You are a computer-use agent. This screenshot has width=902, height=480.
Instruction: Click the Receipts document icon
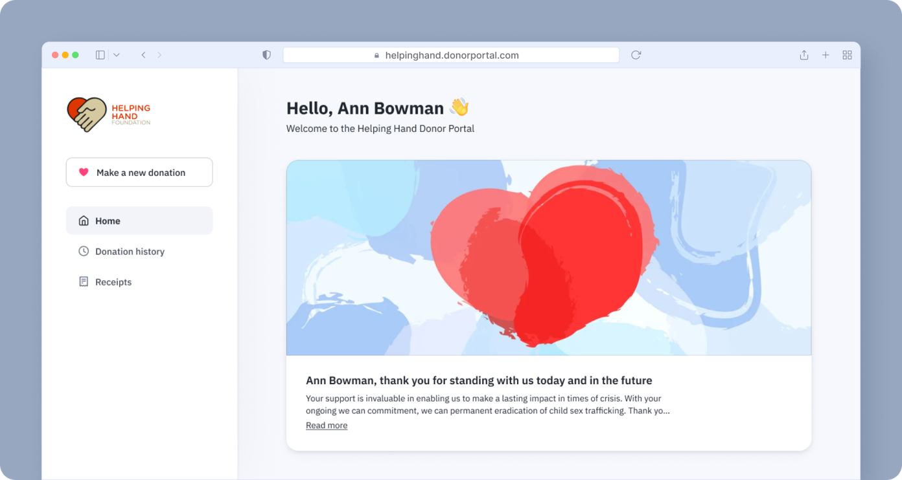(83, 281)
